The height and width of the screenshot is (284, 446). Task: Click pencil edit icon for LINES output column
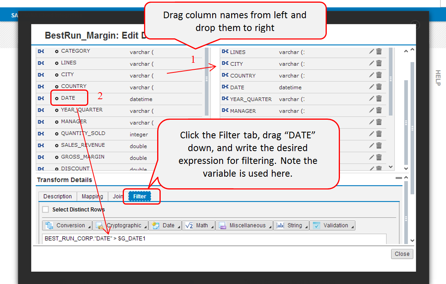[372, 51]
